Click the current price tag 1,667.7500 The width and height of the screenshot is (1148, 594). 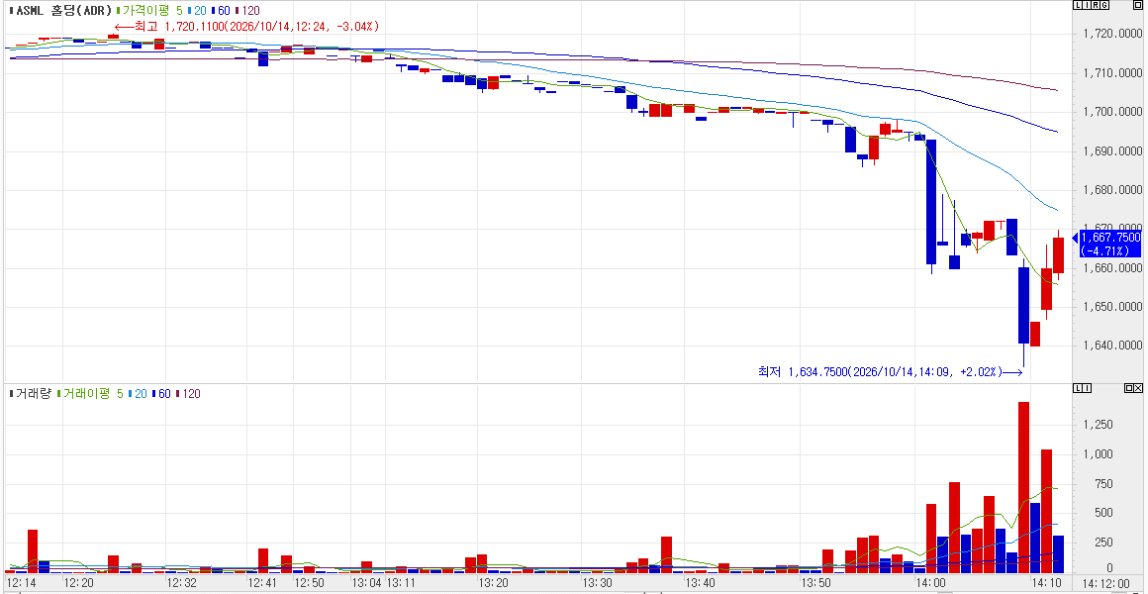[1110, 244]
